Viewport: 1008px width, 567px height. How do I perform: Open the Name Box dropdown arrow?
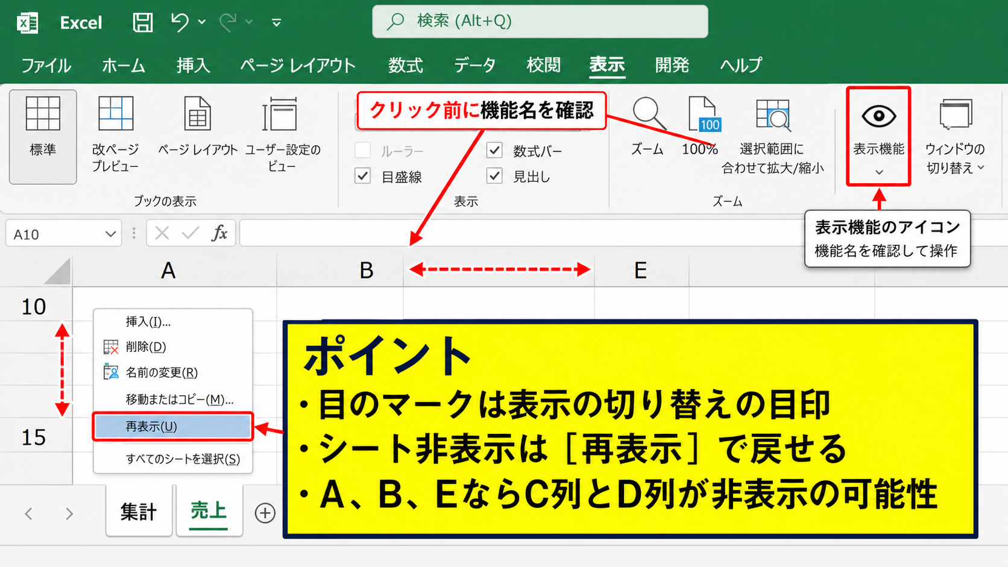(110, 234)
